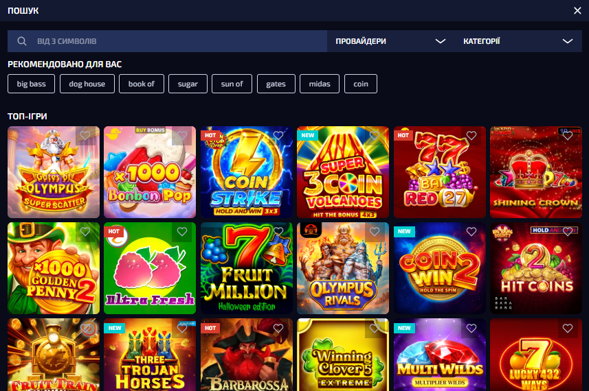Choose the 'dog house' recommended tag
Viewport: 589px width, 391px height.
[87, 84]
